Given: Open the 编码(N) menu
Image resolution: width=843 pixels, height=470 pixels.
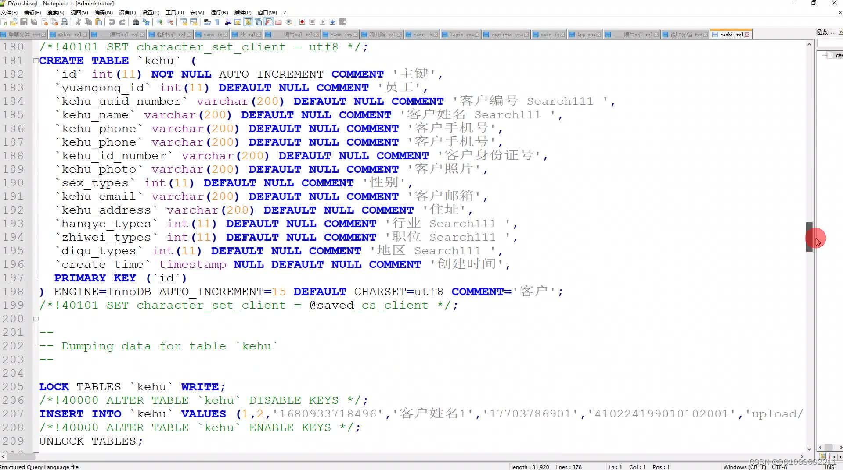Looking at the screenshot, I should coord(103,13).
